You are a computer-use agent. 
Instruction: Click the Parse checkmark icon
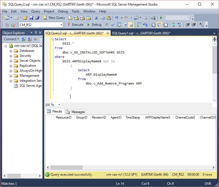(x=113, y=25)
